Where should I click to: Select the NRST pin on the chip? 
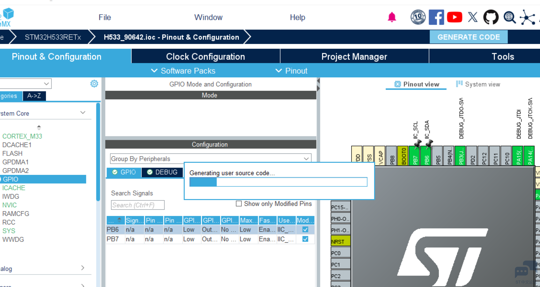(341, 241)
